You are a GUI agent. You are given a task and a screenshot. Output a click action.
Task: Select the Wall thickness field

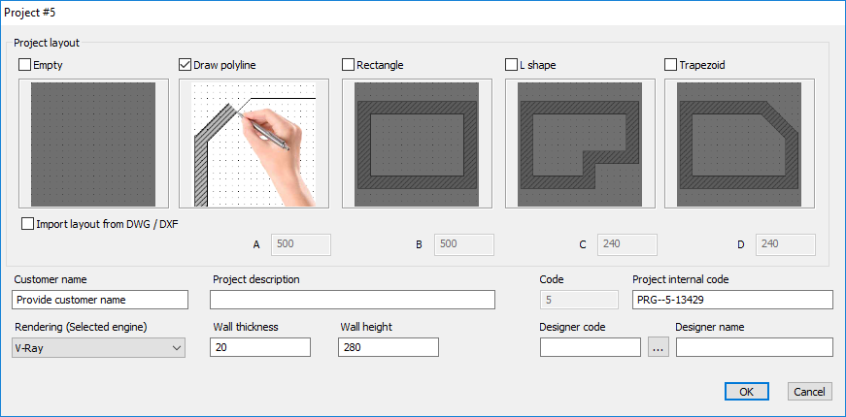coord(260,347)
